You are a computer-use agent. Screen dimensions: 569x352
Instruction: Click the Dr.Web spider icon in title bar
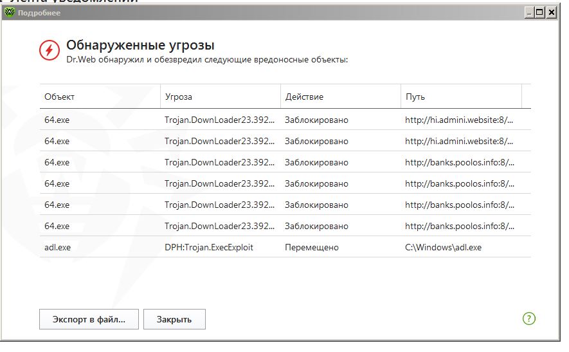pos(10,13)
